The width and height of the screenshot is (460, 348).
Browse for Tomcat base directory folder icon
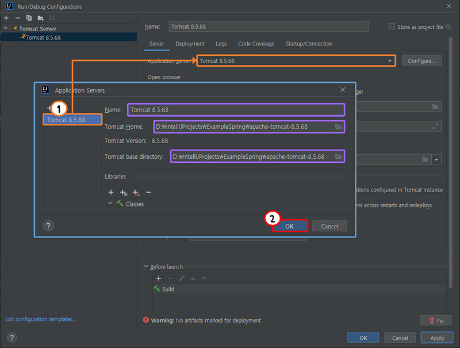point(338,156)
